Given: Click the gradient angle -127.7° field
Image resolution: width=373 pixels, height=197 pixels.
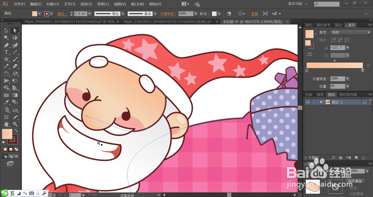Looking at the screenshot, I should (338, 48).
